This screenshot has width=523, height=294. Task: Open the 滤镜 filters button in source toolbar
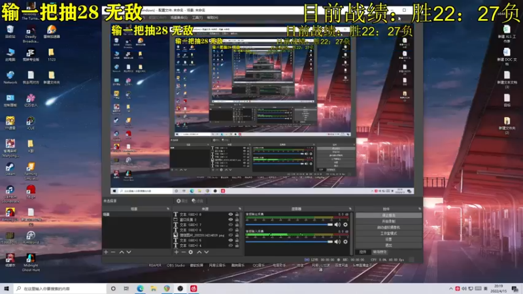(x=197, y=201)
